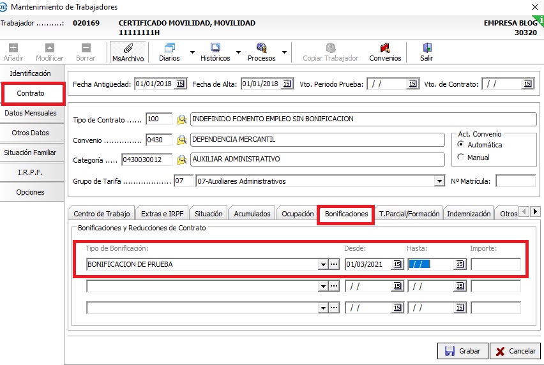Search Convenio lookup icon
Image resolution: width=544 pixels, height=365 pixels.
[182, 140]
